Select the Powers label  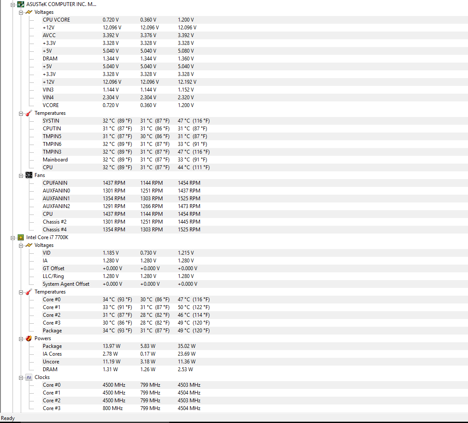click(43, 338)
